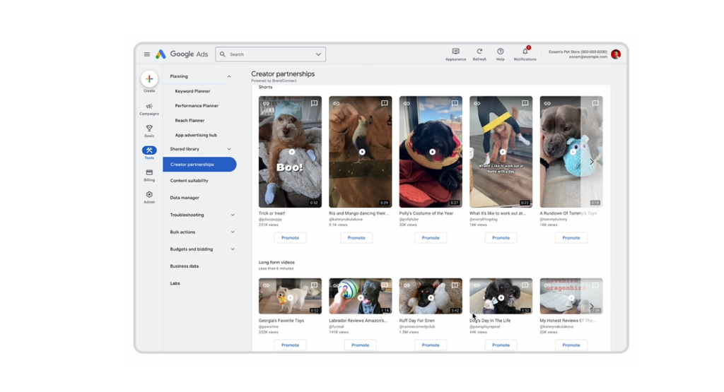Screen dimensions: 724x392
Task: Promote 'Ruff Day For Siren' video
Action: (431, 345)
